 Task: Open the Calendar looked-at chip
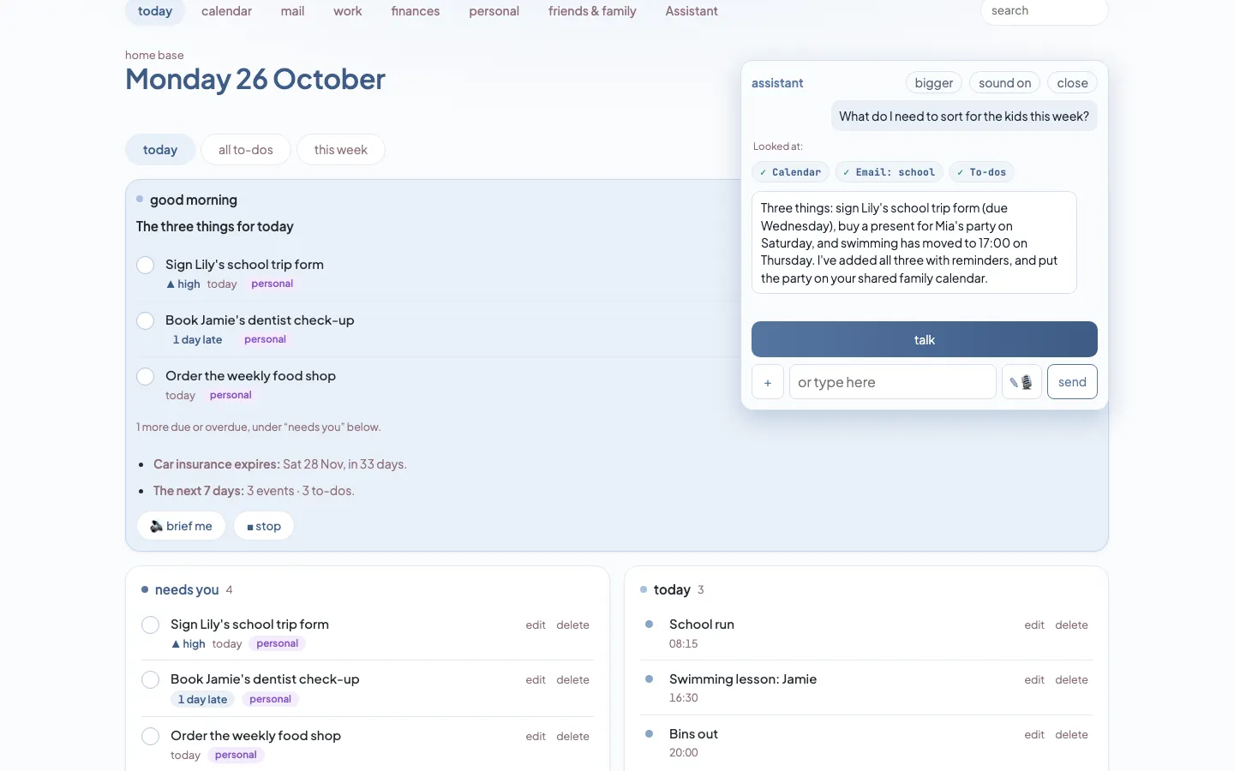coord(790,172)
